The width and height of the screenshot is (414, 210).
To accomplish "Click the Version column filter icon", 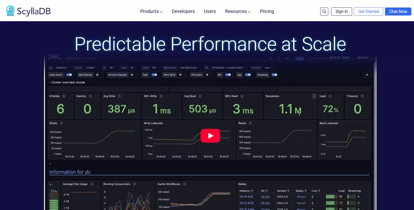I will point(288,191).
